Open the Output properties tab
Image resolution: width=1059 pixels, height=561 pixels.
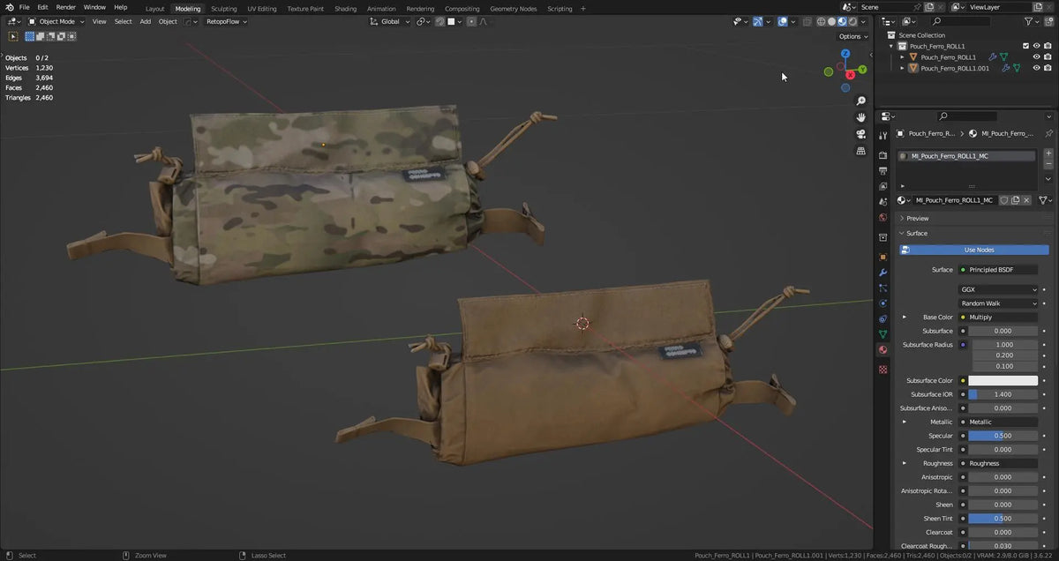[x=882, y=171]
